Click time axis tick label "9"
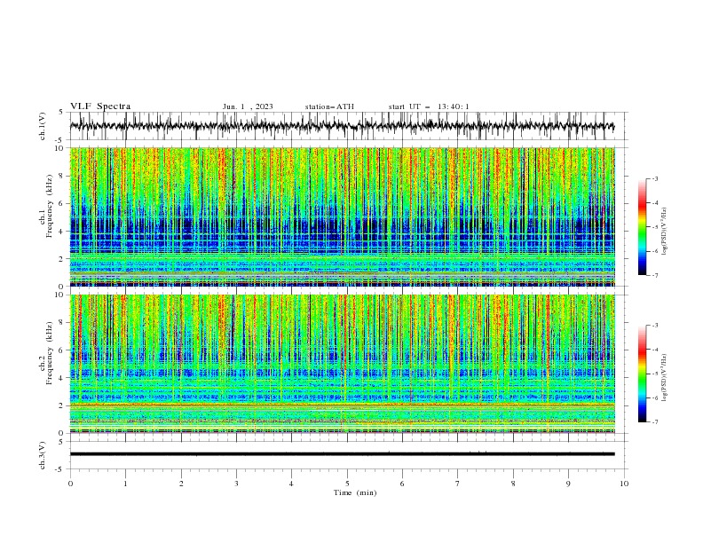This screenshot has width=703, height=543. [x=568, y=484]
